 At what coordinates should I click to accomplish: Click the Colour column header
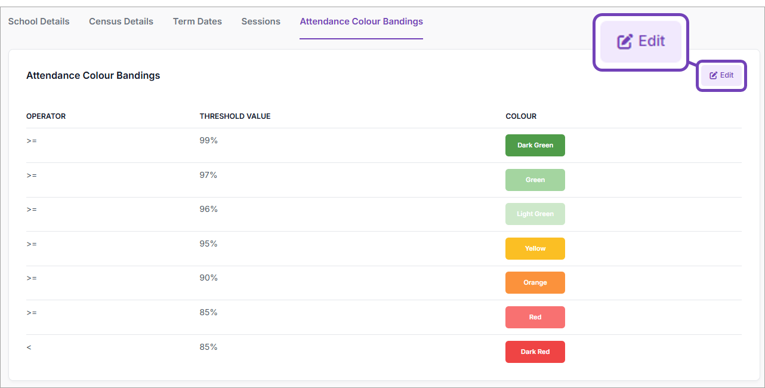521,116
